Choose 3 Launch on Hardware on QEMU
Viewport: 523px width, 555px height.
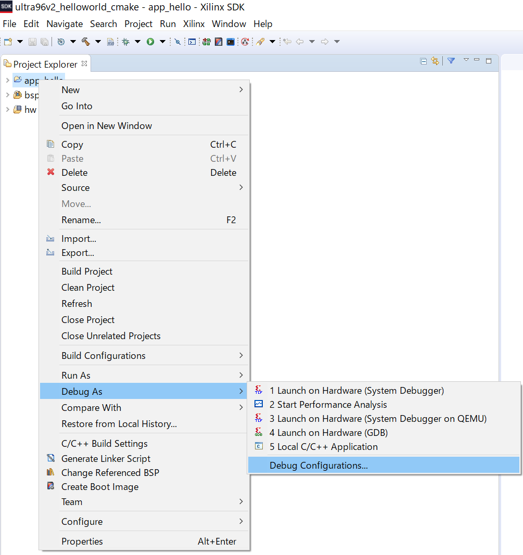click(384, 418)
